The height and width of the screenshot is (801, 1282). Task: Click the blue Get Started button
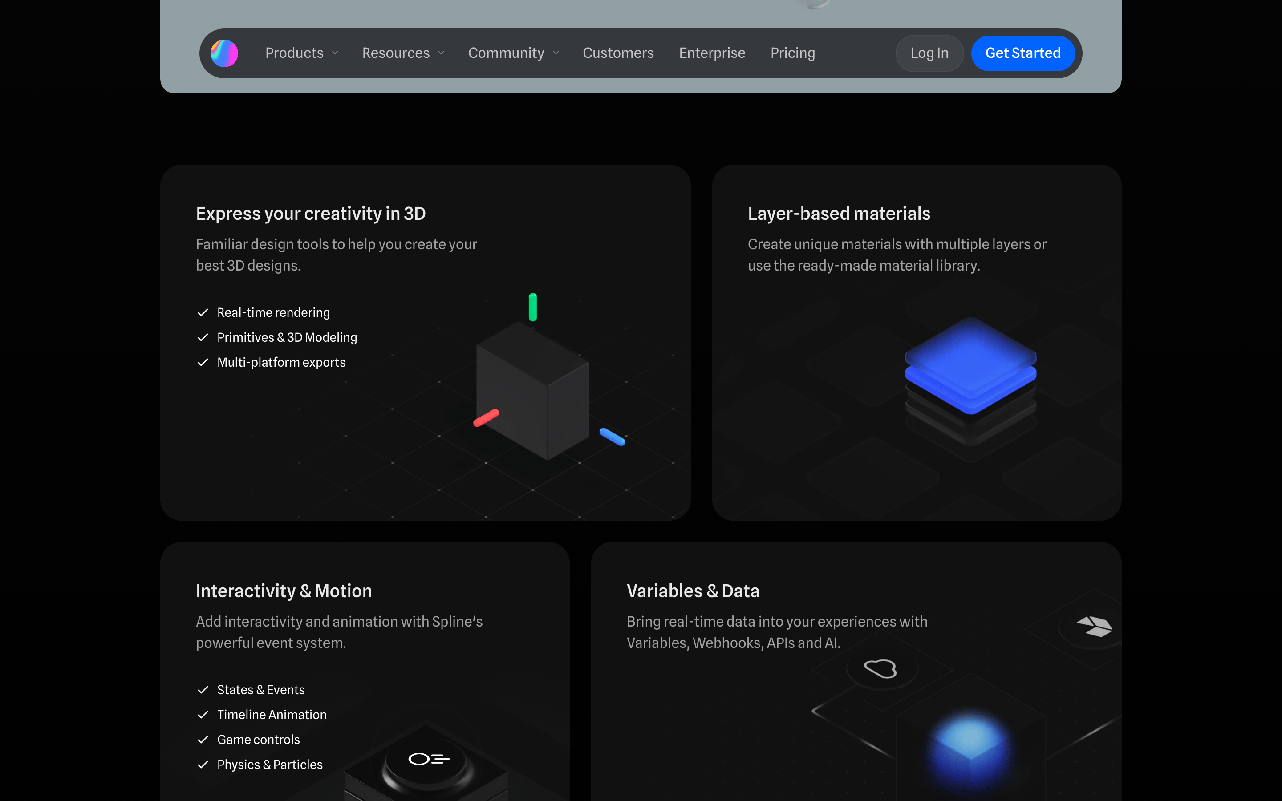pyautogui.click(x=1022, y=53)
